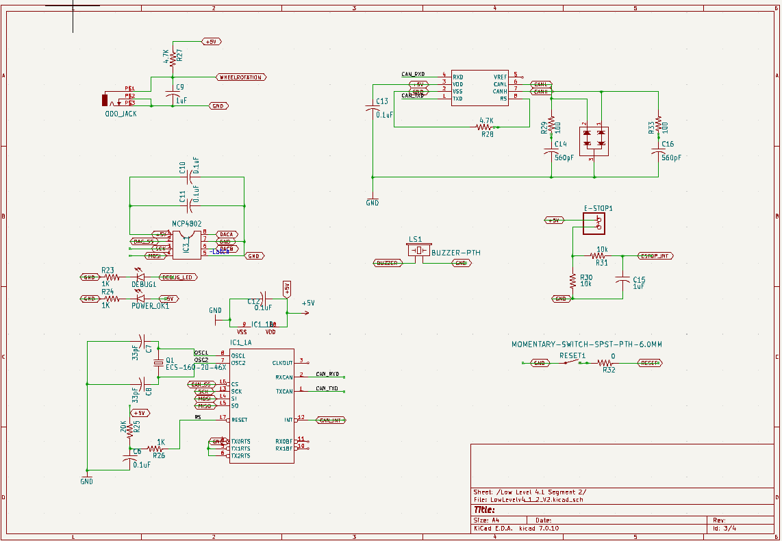Click the POWER_OK1 LED symbol

[x=140, y=299]
